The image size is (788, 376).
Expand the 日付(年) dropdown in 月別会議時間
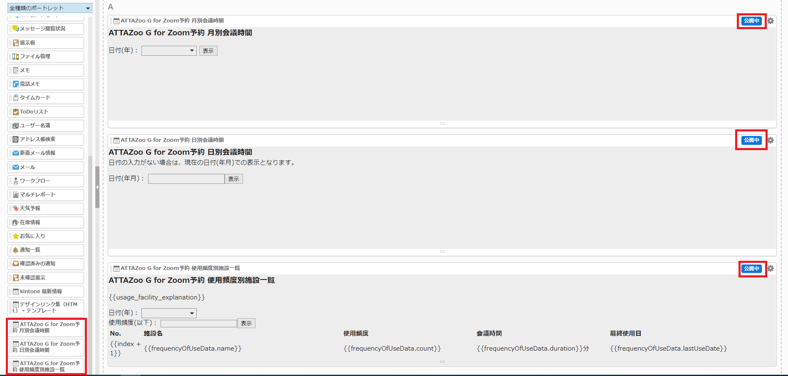[169, 51]
